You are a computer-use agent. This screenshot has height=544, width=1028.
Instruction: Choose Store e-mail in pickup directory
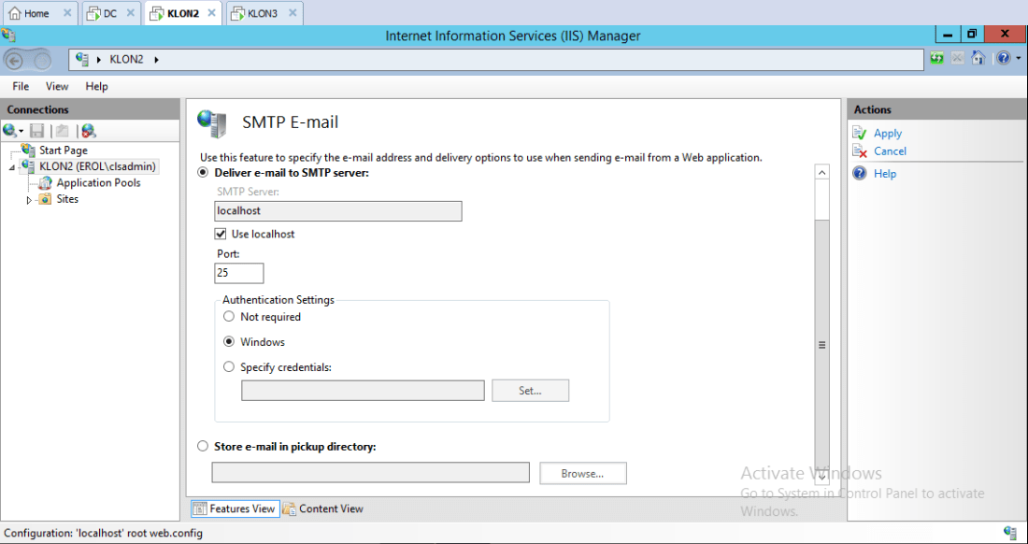coord(203,447)
